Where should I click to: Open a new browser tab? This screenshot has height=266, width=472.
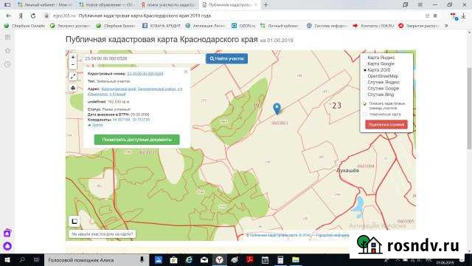pos(265,4)
